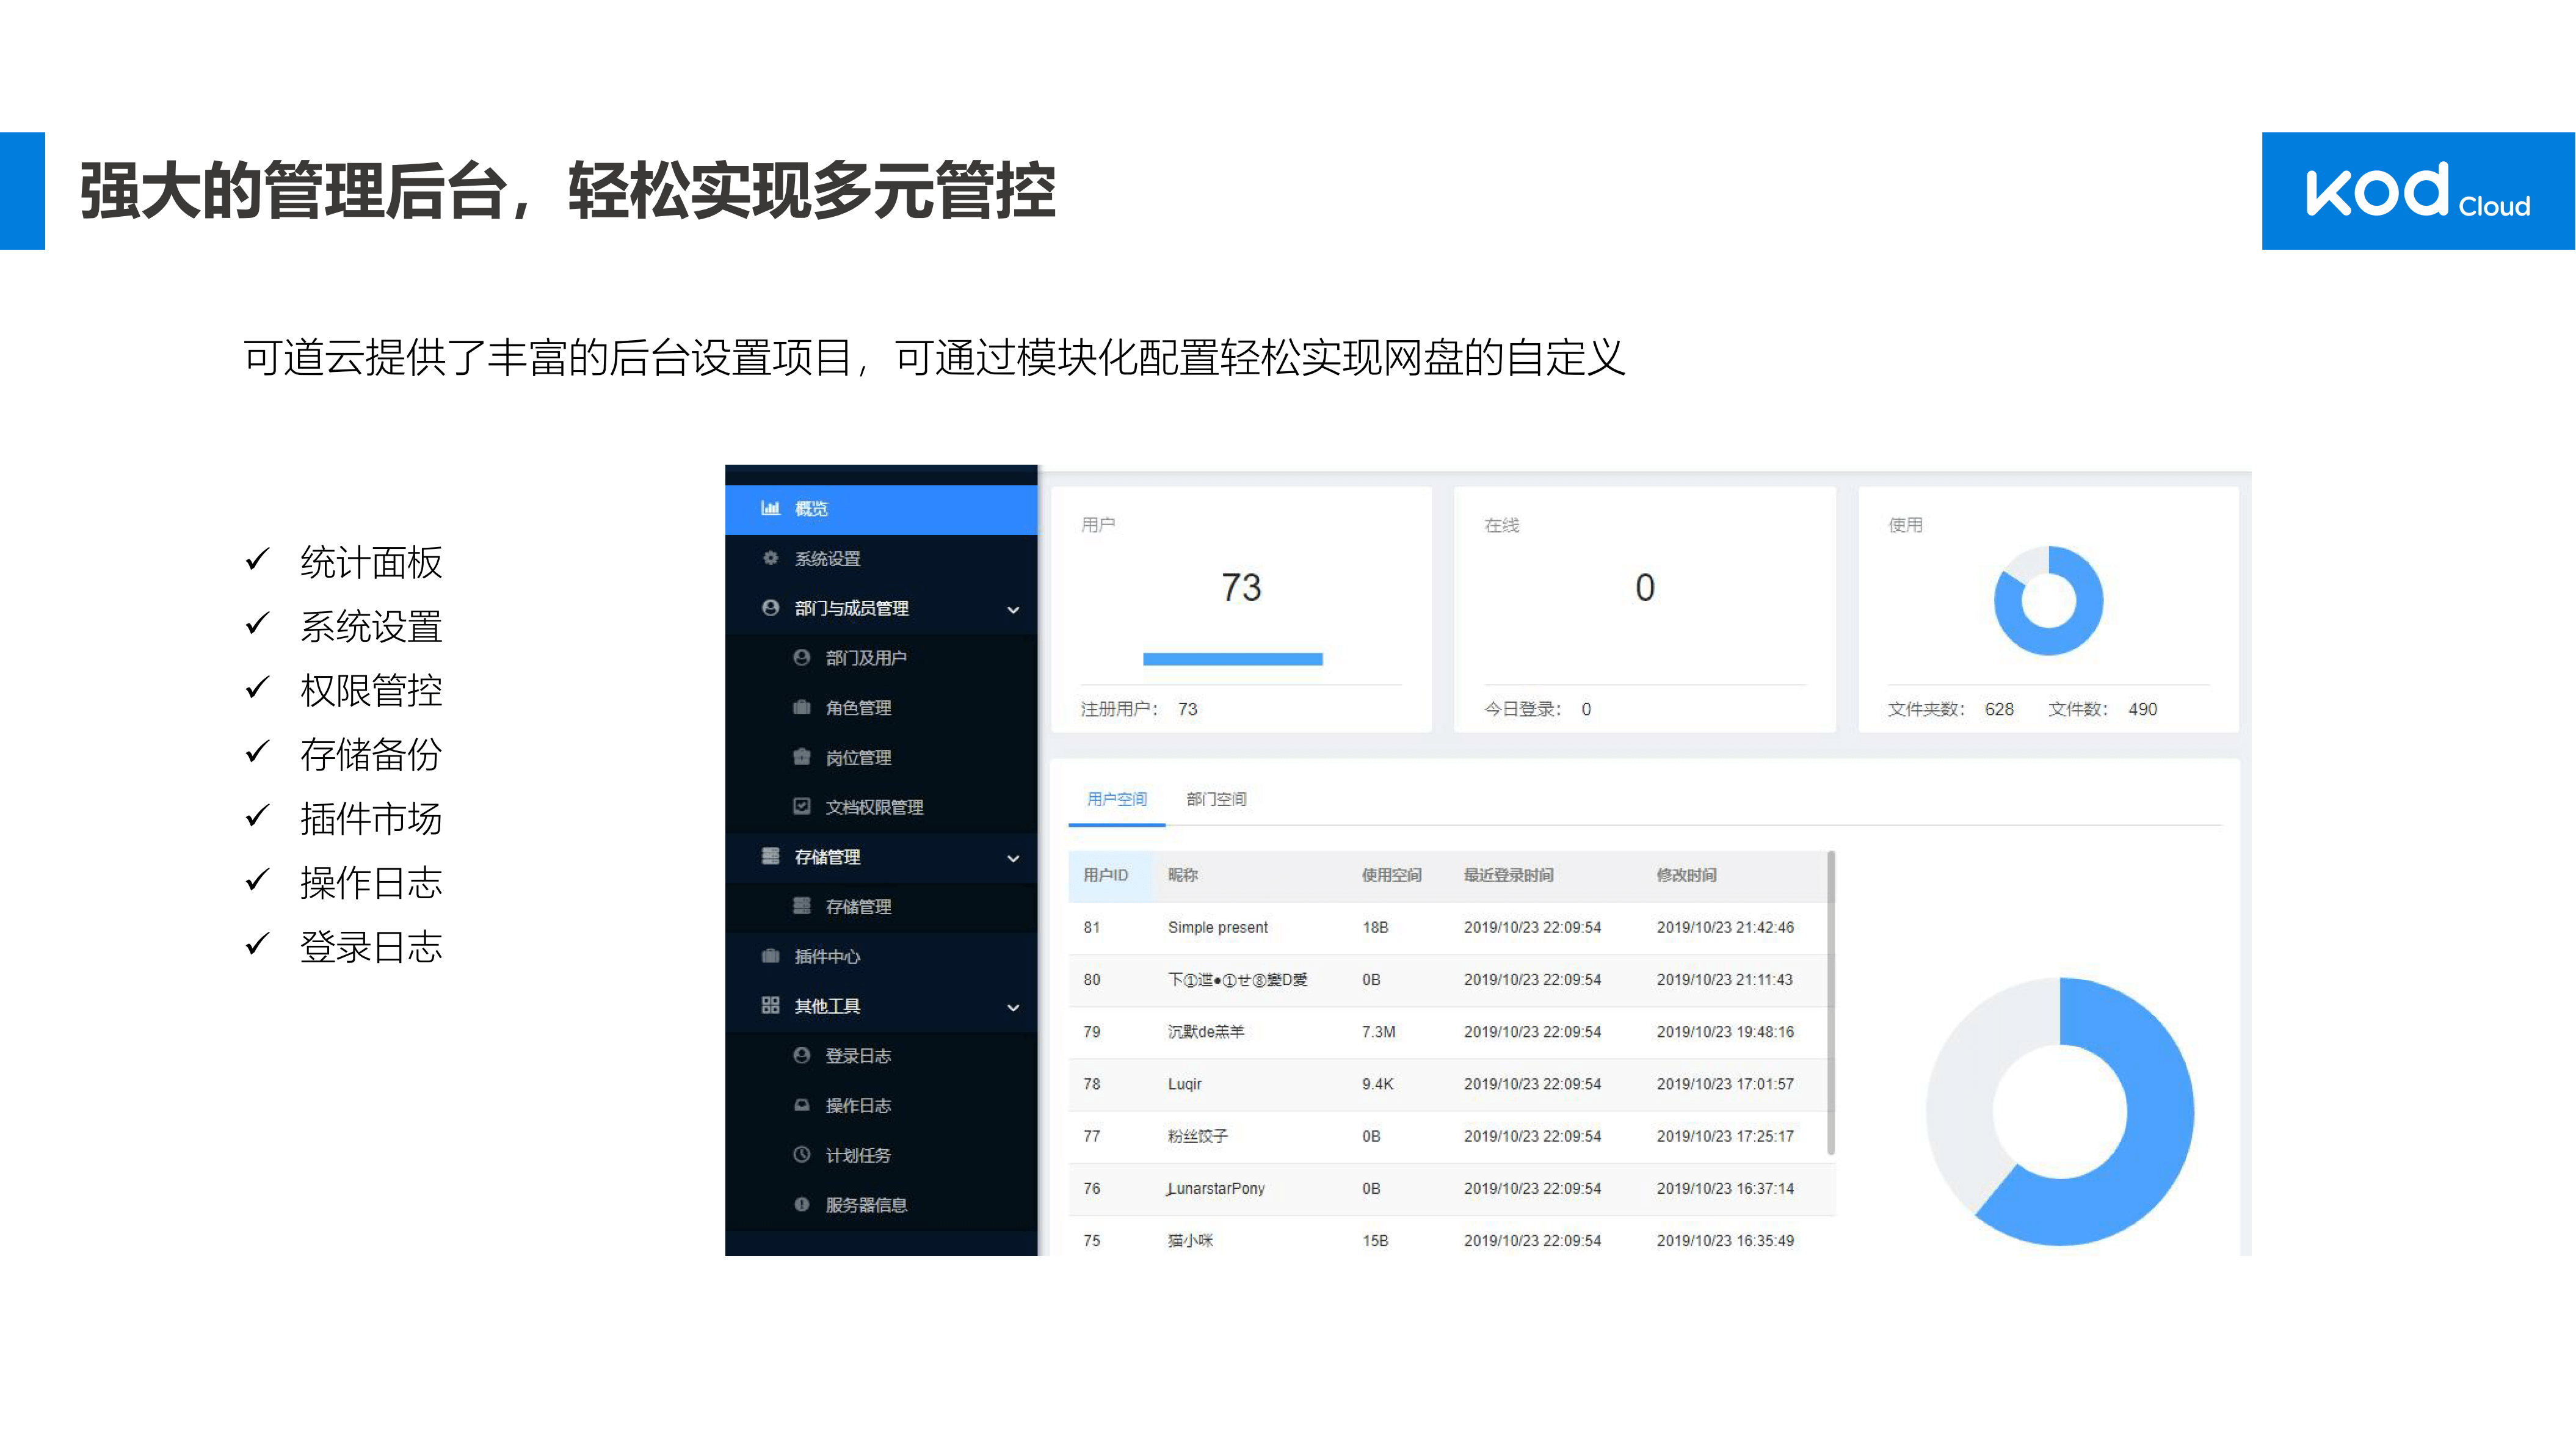Select 服务器信息 submenu entry
This screenshot has height=1449, width=2576.
tap(881, 1204)
